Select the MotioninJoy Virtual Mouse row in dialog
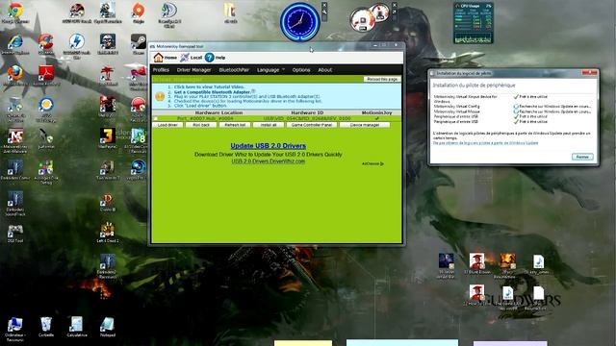Viewport: 616px width, 346px height. pyautogui.click(x=513, y=111)
